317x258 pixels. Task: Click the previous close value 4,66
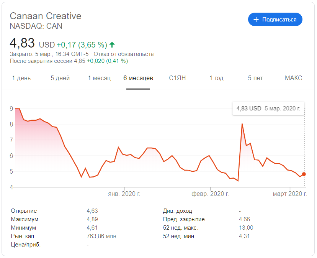(x=244, y=219)
